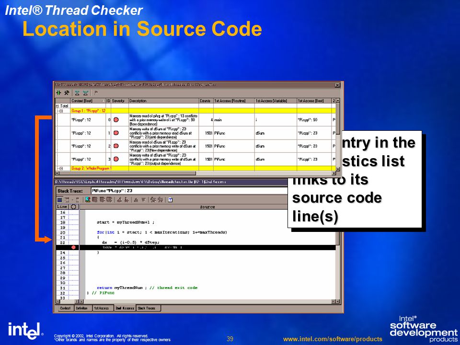Click the Source column header
The image size is (460, 345).
[207, 207]
